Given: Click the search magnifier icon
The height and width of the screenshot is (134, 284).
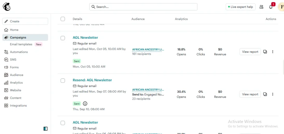Looking at the screenshot, I should click(93, 7).
